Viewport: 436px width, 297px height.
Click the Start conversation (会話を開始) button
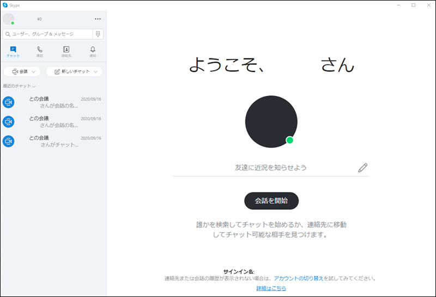(x=271, y=201)
